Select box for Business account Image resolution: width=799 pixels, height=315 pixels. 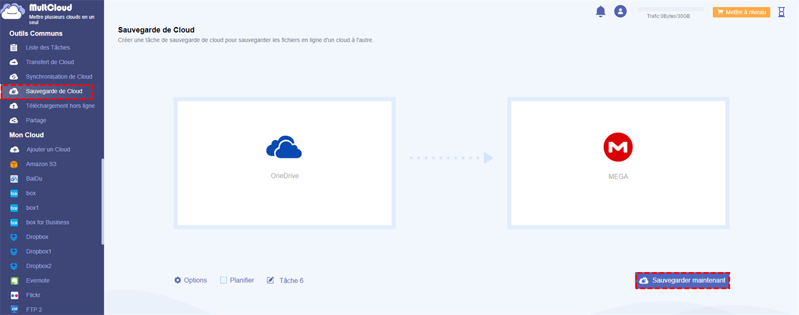(x=47, y=222)
